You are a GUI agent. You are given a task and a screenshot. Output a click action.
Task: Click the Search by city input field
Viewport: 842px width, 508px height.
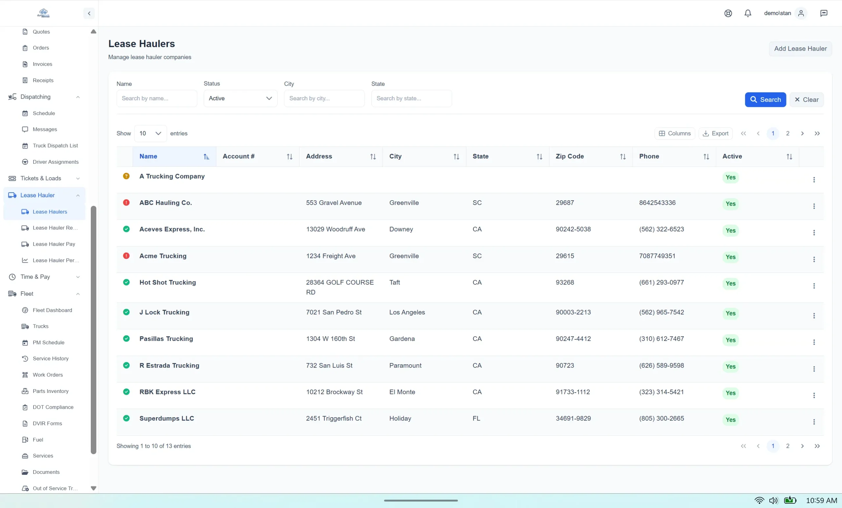(324, 98)
